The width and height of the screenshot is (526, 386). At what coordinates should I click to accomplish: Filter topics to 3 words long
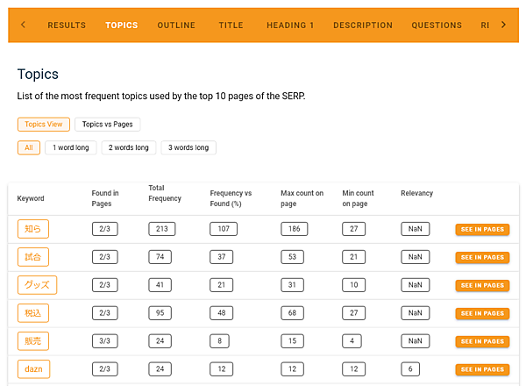click(188, 147)
